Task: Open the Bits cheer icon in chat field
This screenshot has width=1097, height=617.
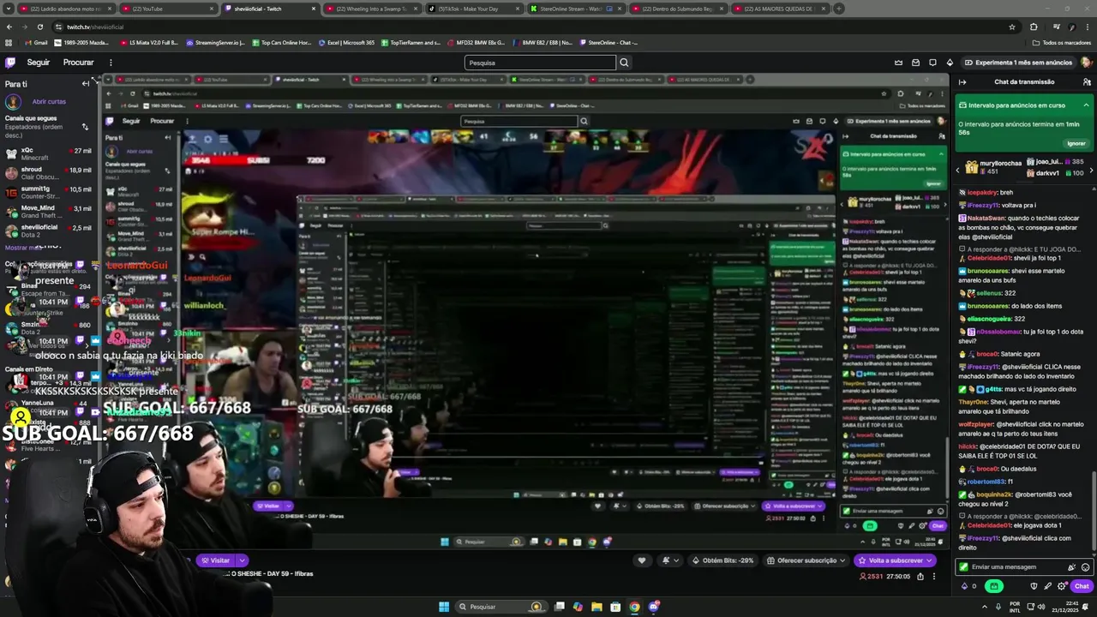Action: [x=1071, y=567]
